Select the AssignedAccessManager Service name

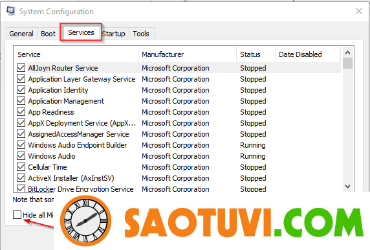tap(78, 134)
